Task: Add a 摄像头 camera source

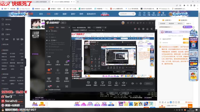Action: tap(95, 84)
